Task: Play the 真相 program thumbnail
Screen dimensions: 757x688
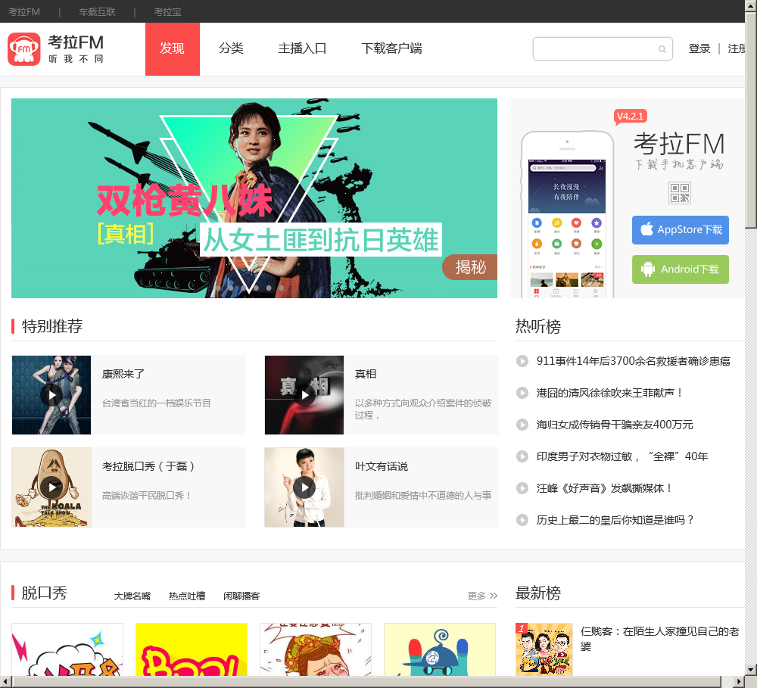Action: (304, 395)
